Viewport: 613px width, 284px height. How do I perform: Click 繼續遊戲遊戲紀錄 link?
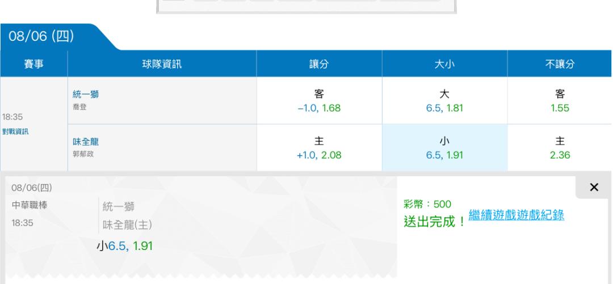tap(516, 215)
